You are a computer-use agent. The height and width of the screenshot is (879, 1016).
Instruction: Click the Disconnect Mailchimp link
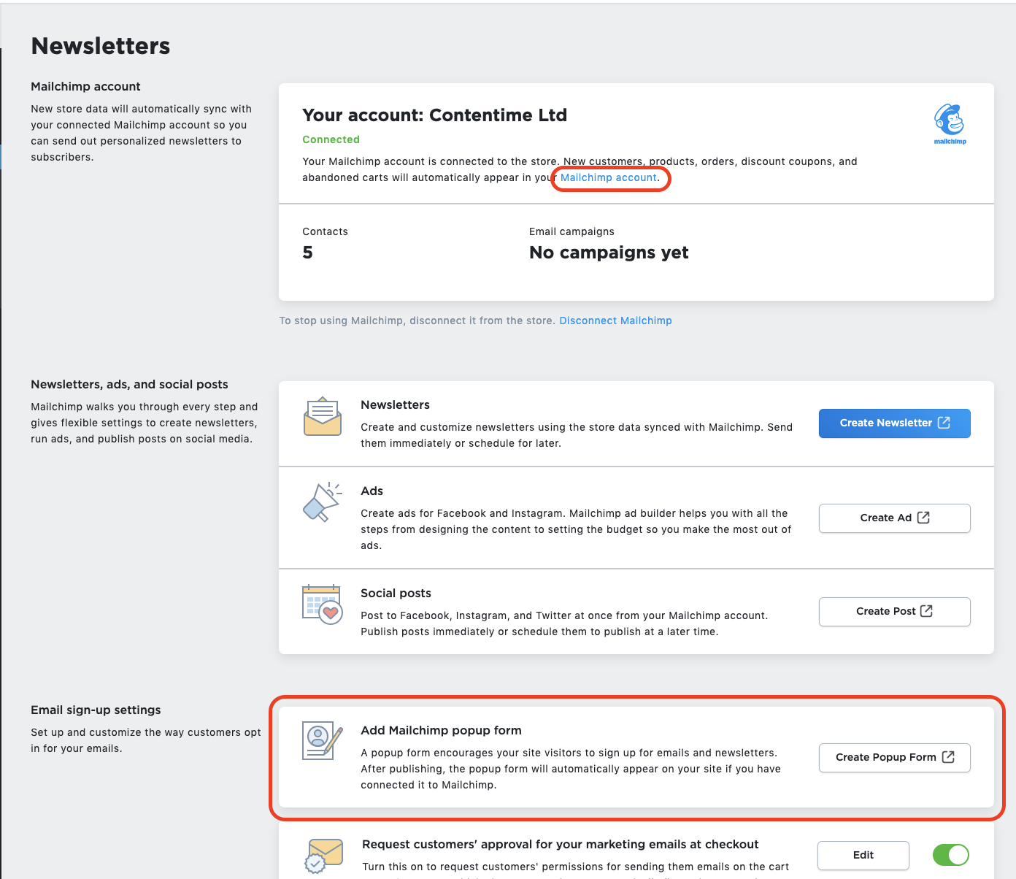coord(615,320)
